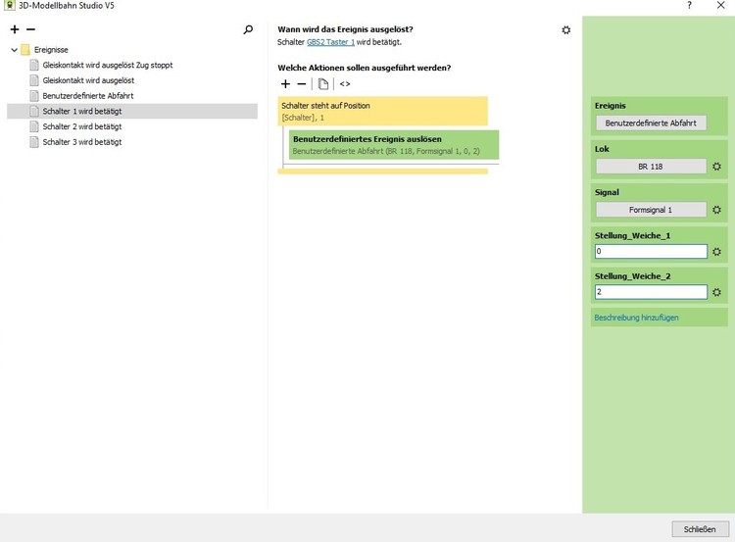Open event search magnifier
The image size is (735, 542).
click(248, 30)
